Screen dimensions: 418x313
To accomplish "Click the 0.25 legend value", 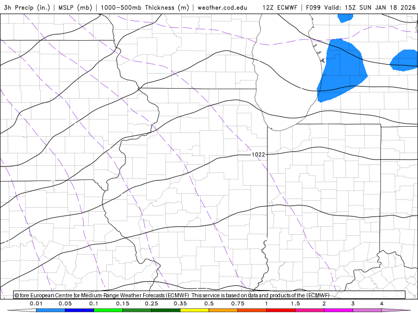I will click(152, 304).
